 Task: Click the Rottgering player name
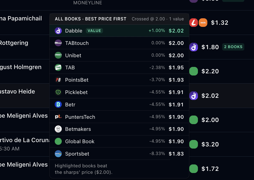[x=14, y=43]
